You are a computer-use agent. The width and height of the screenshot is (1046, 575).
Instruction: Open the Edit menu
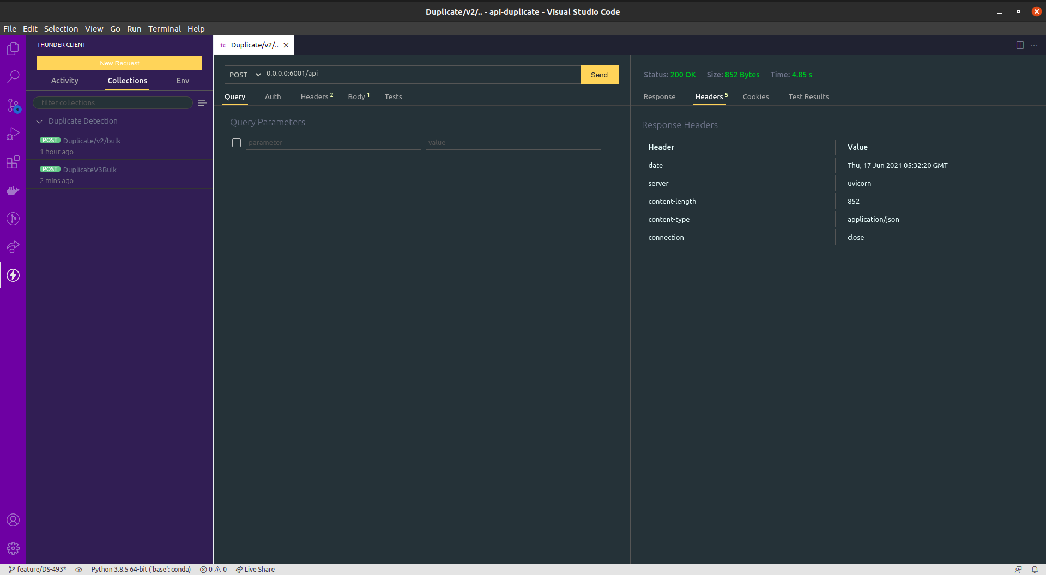30,29
